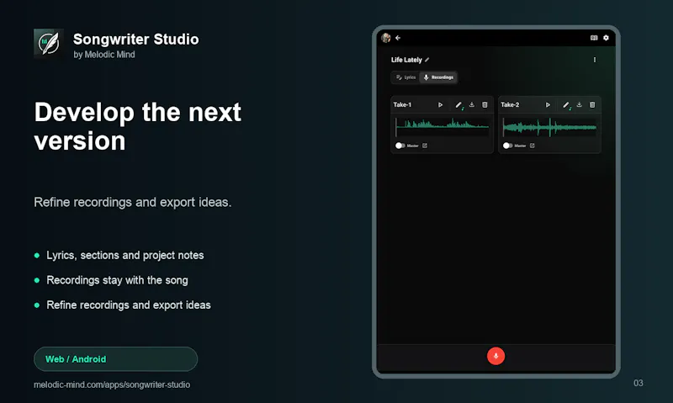
Task: Click the Songwriter Studio heading text
Action: pyautogui.click(x=135, y=39)
